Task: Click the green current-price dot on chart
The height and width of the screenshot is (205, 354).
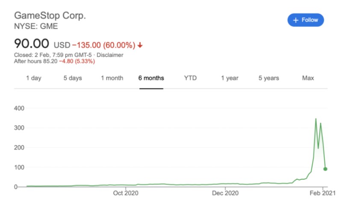Action: point(325,169)
